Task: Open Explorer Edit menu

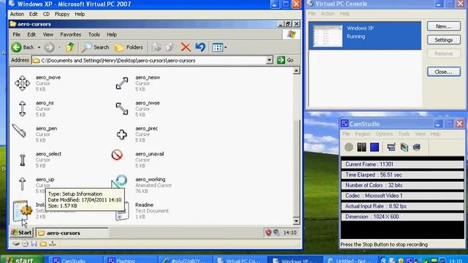Action: tap(31, 34)
